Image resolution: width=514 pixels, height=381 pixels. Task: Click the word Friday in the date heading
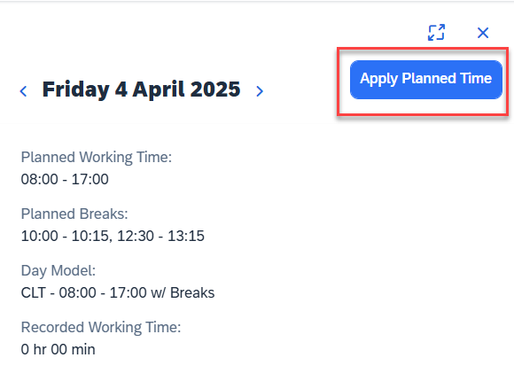coord(75,89)
